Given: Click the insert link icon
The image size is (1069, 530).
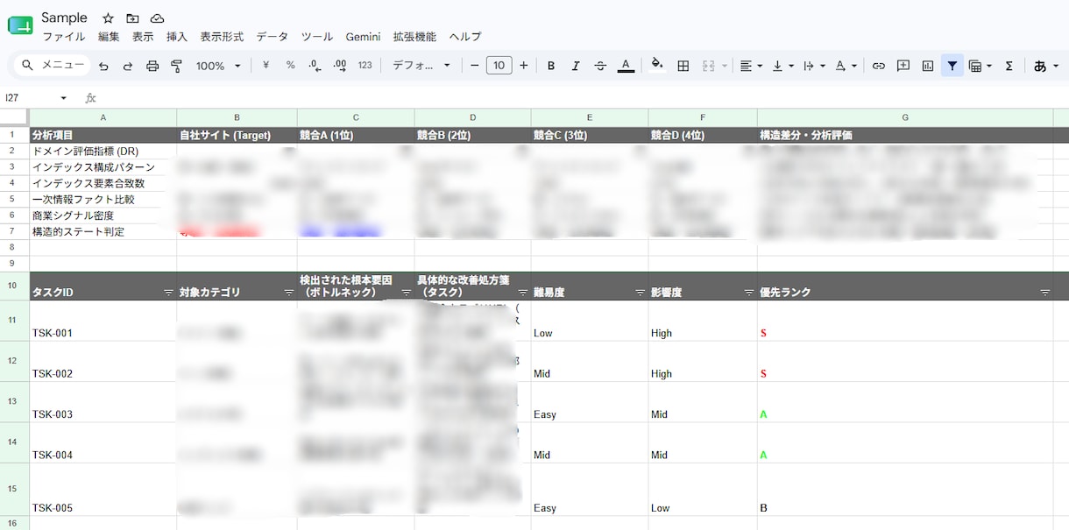Looking at the screenshot, I should 878,66.
